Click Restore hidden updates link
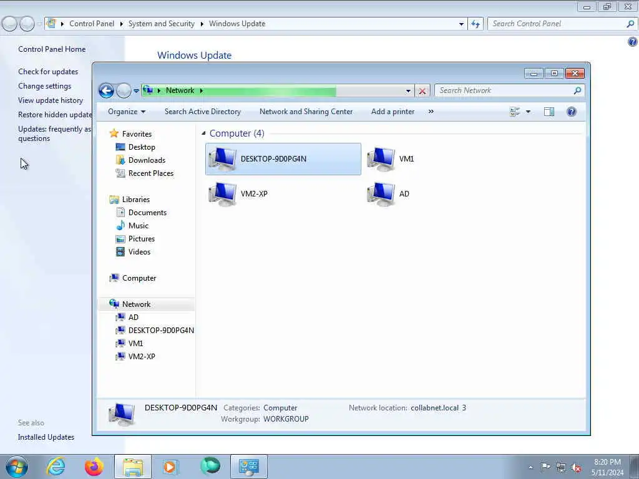 (x=55, y=115)
